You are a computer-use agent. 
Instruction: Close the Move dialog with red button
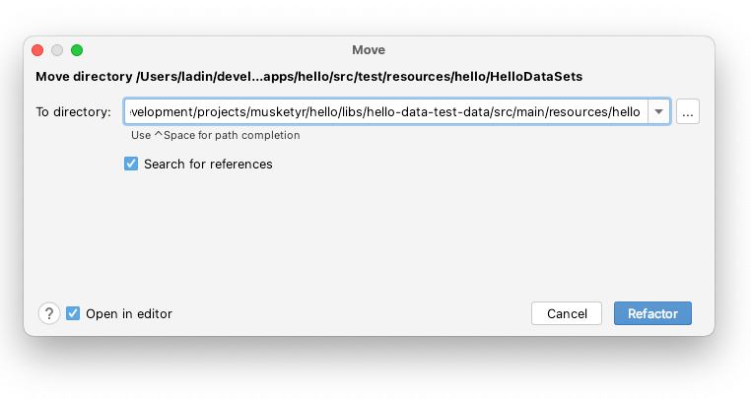click(x=37, y=50)
